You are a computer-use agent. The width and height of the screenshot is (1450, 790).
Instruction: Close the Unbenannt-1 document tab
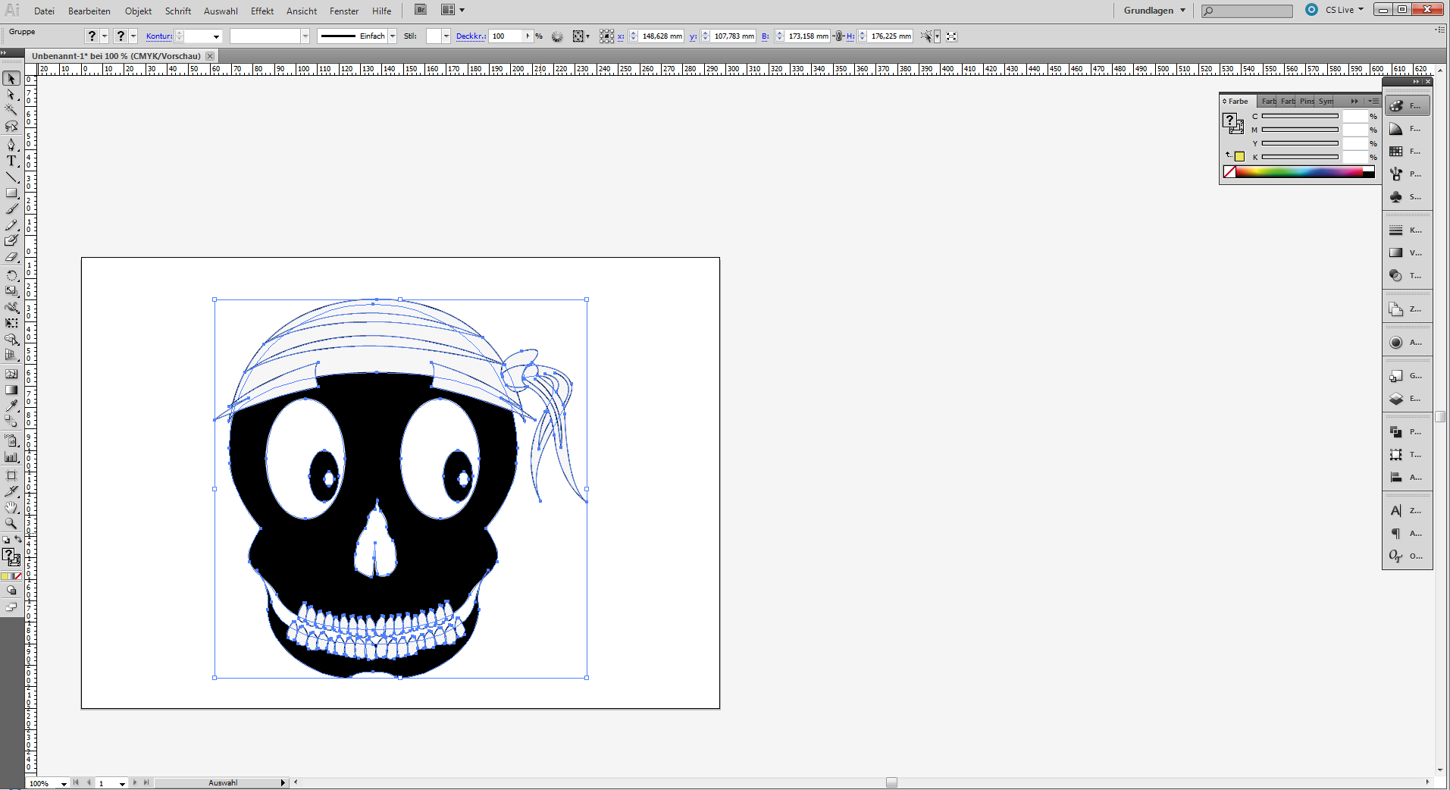point(210,56)
